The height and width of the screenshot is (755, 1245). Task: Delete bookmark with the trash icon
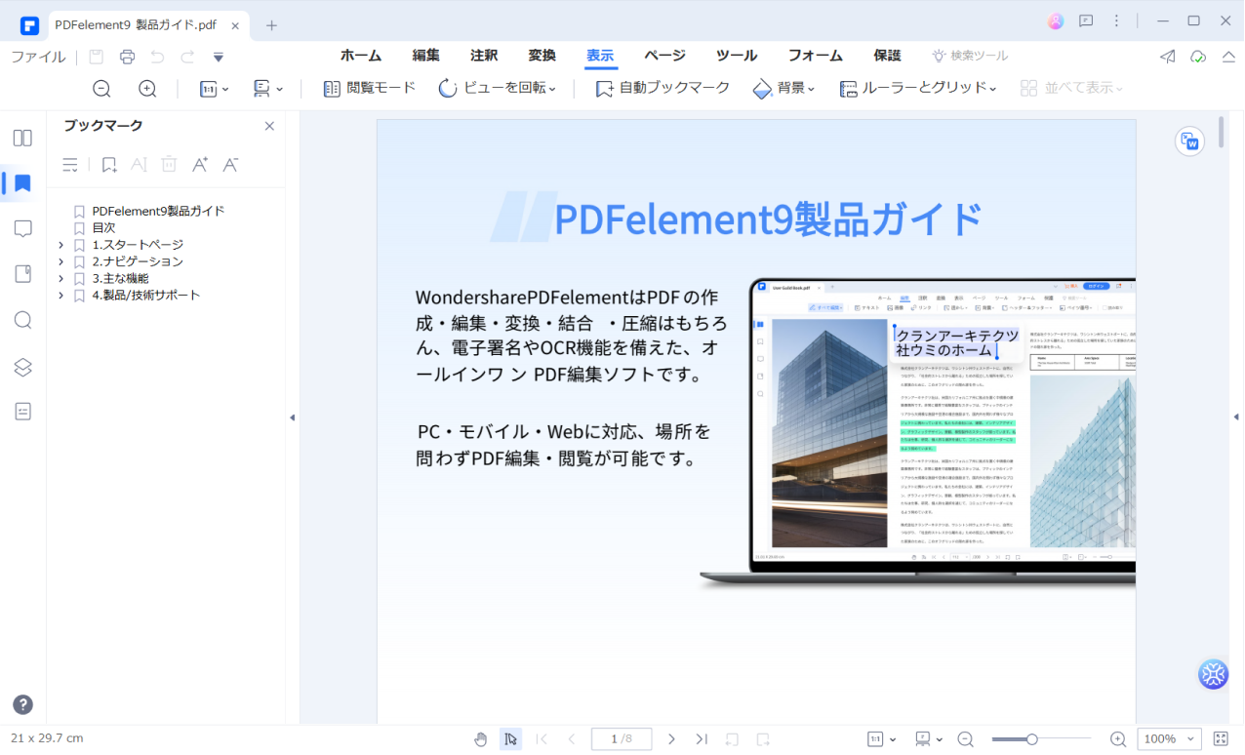pos(169,165)
